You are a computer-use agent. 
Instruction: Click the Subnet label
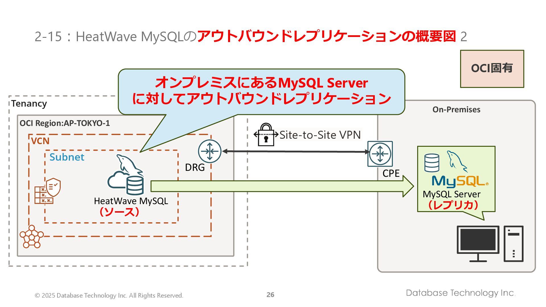[67, 157]
